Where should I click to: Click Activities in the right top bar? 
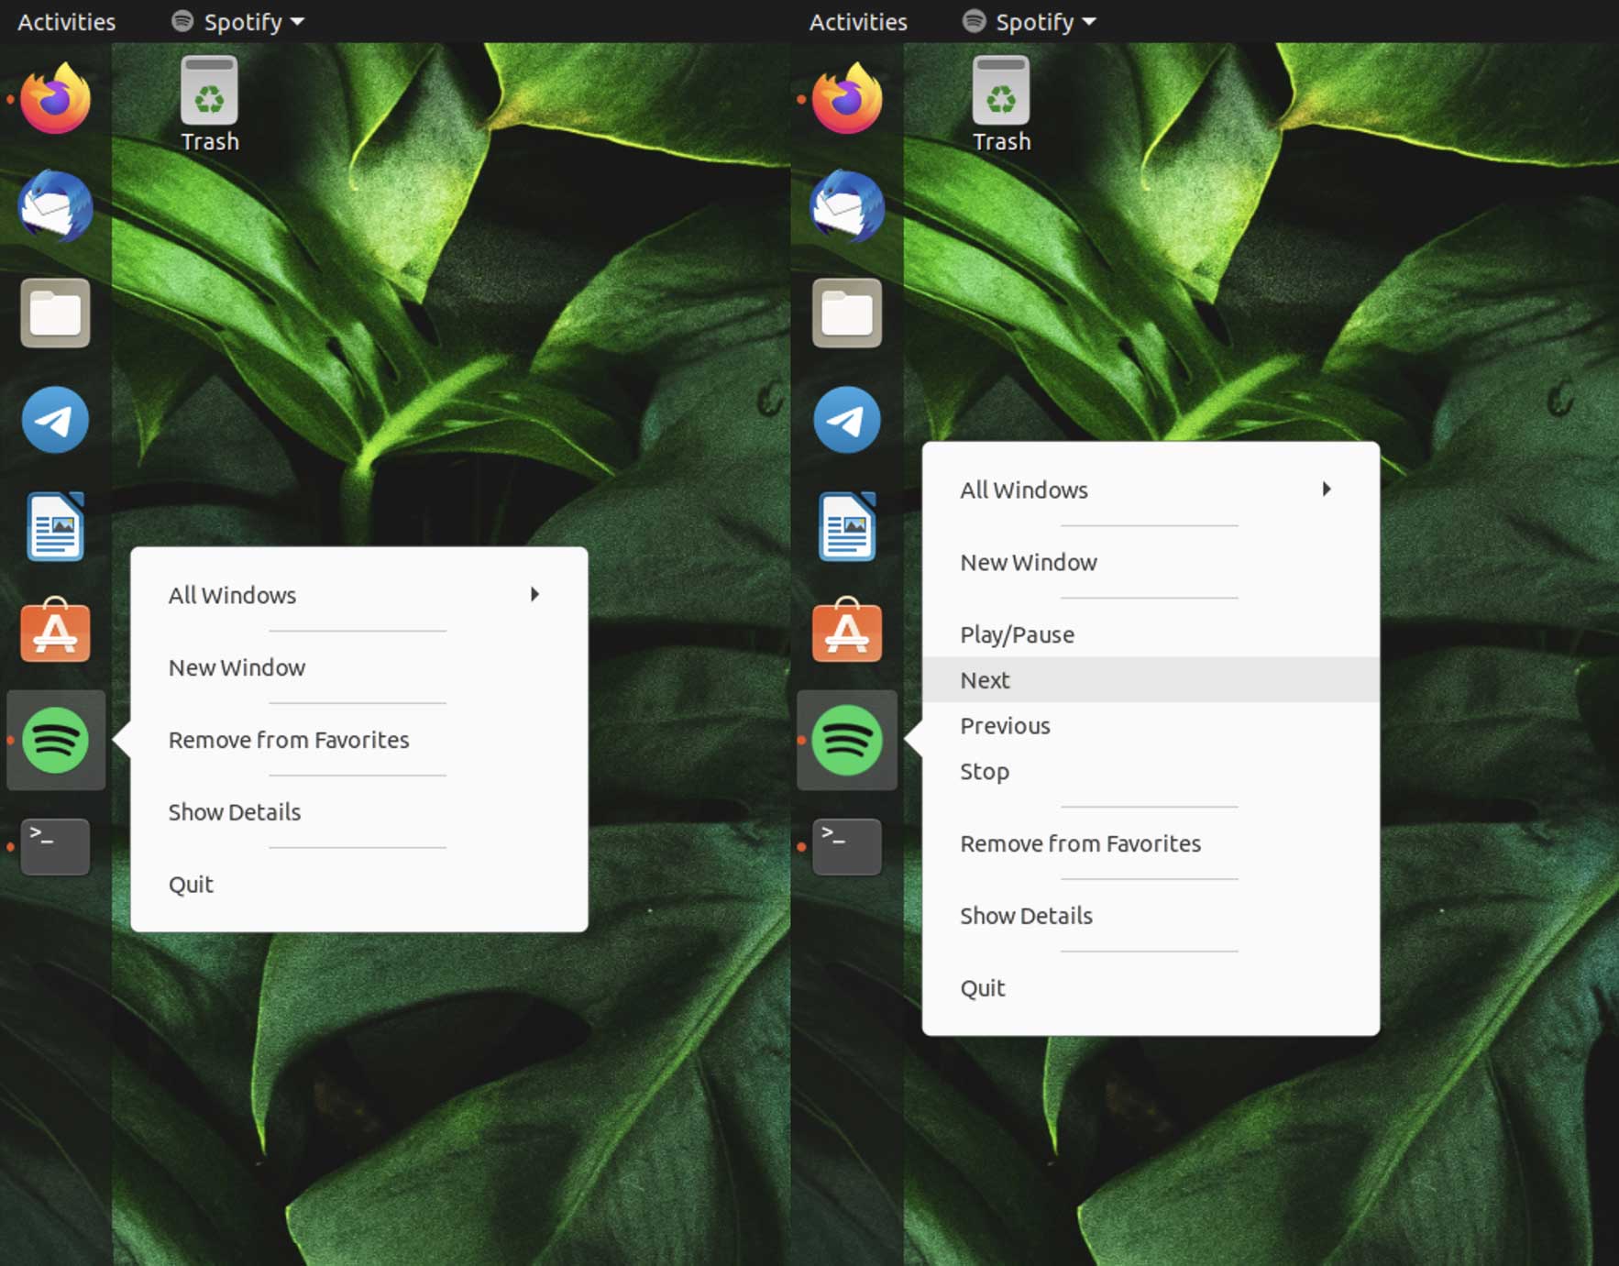point(858,21)
